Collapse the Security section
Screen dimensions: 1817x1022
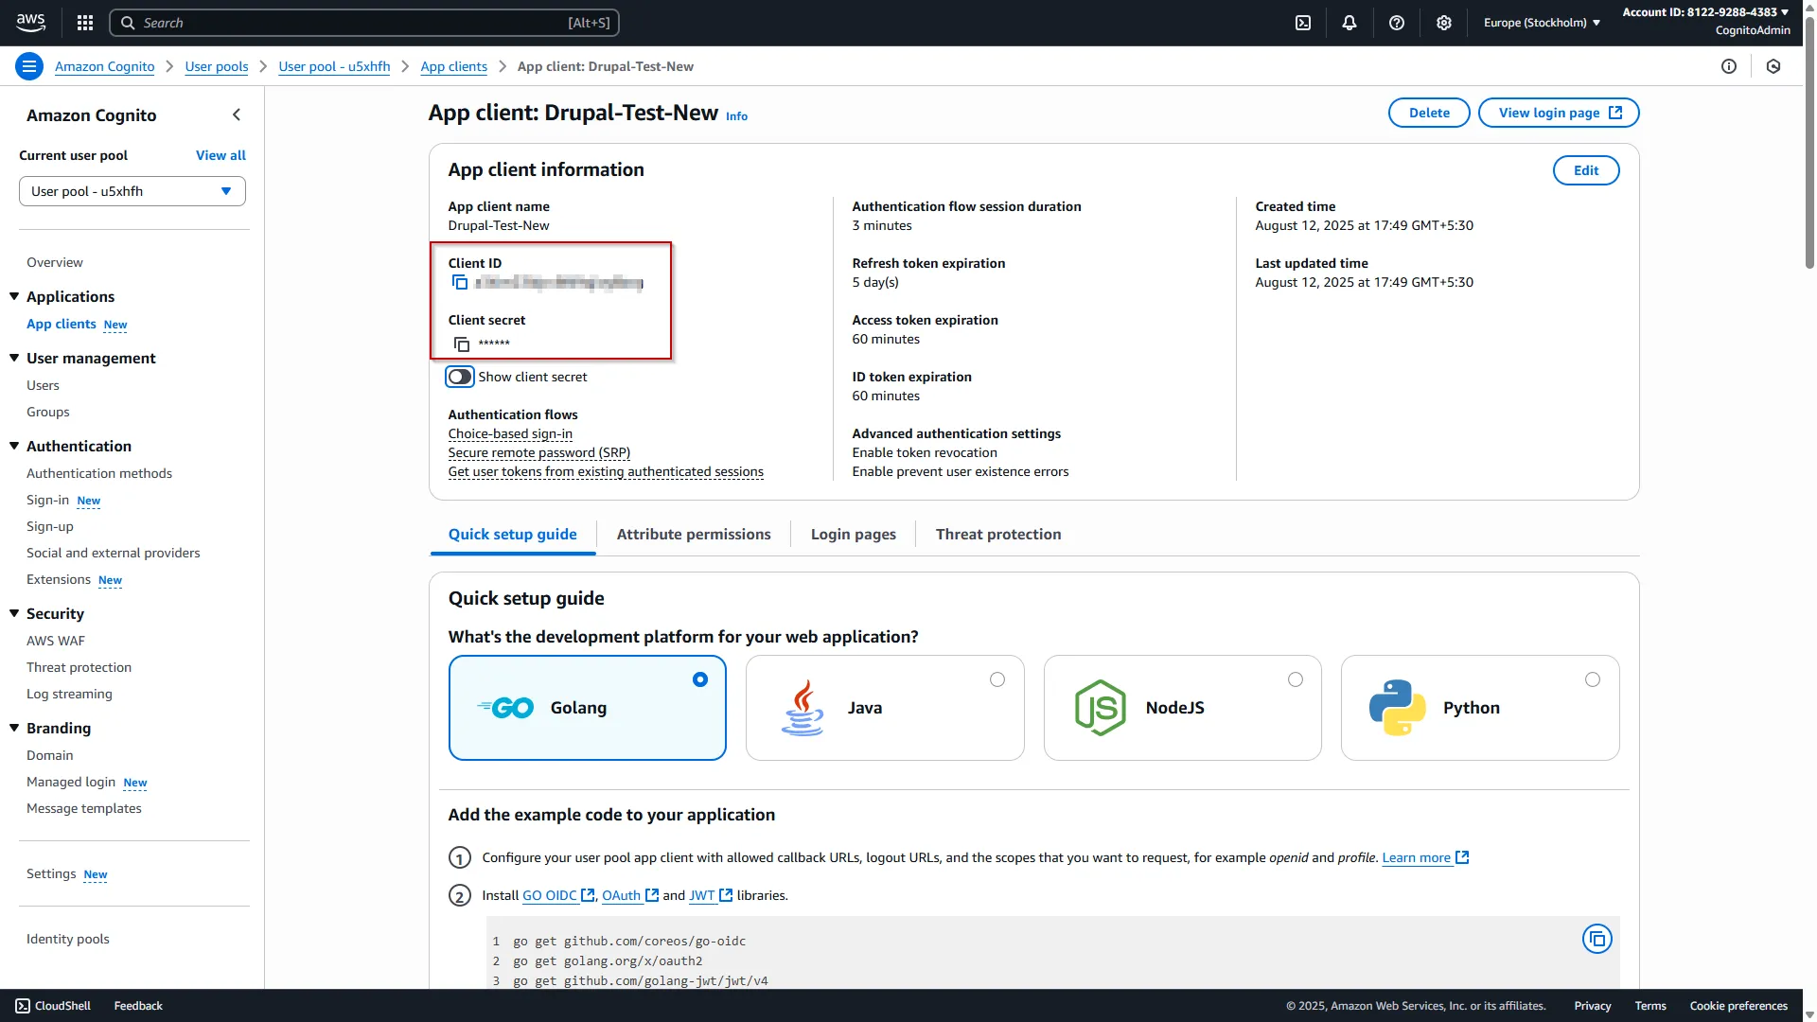14,613
